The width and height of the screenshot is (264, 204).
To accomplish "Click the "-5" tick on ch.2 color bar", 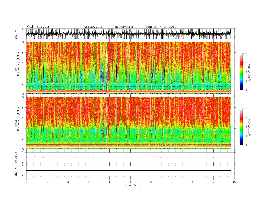I will 246,127.
